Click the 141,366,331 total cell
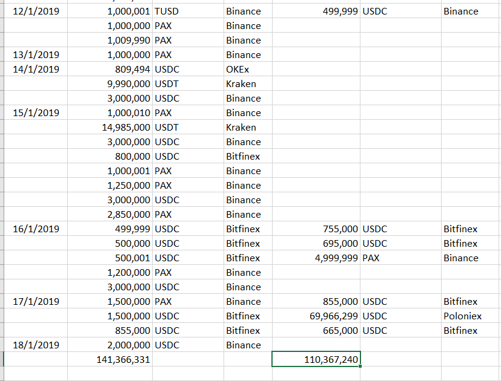This screenshot has width=501, height=381. [x=110, y=359]
